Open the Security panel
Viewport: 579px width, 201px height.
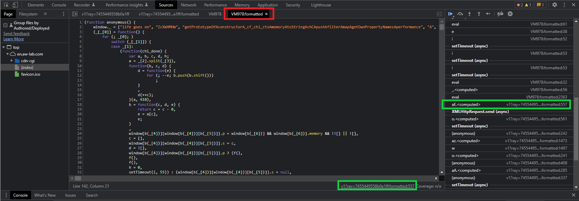point(293,5)
